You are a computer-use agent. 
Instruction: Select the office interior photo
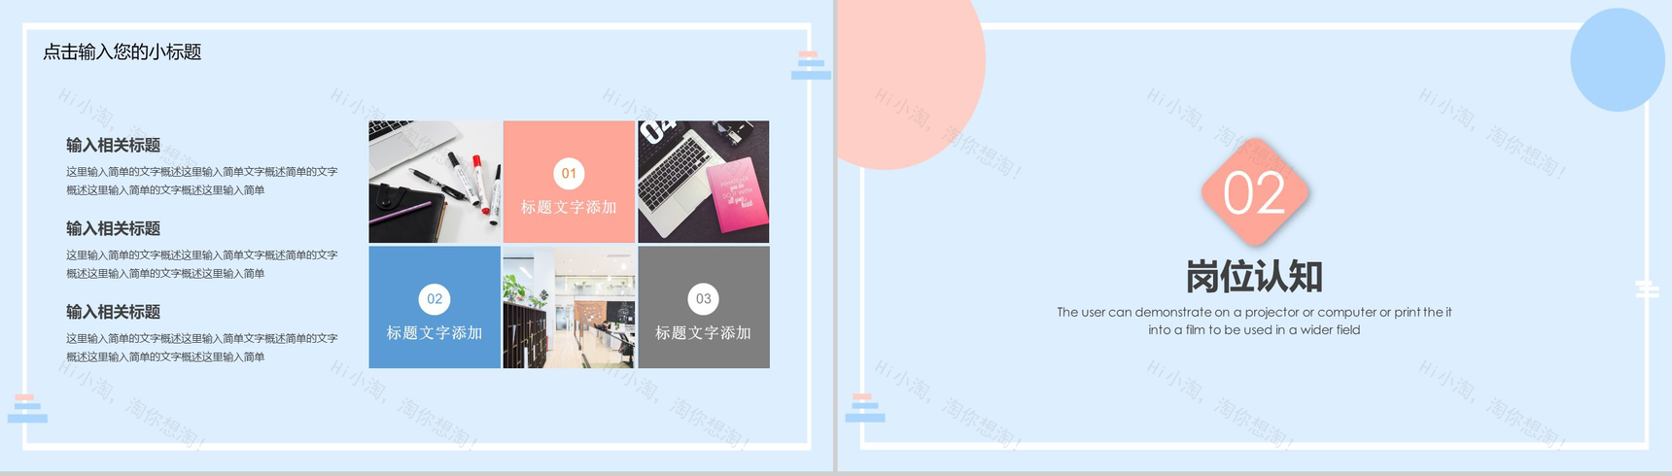(569, 307)
